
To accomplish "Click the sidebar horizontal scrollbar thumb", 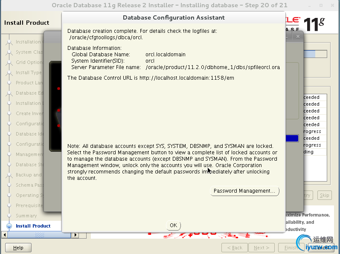I will 39,235.
